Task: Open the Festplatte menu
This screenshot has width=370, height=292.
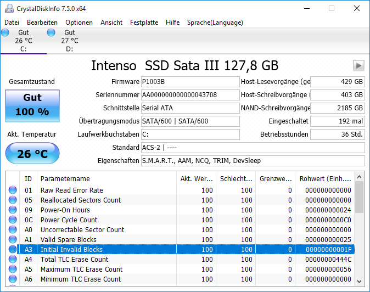Action: coord(144,23)
